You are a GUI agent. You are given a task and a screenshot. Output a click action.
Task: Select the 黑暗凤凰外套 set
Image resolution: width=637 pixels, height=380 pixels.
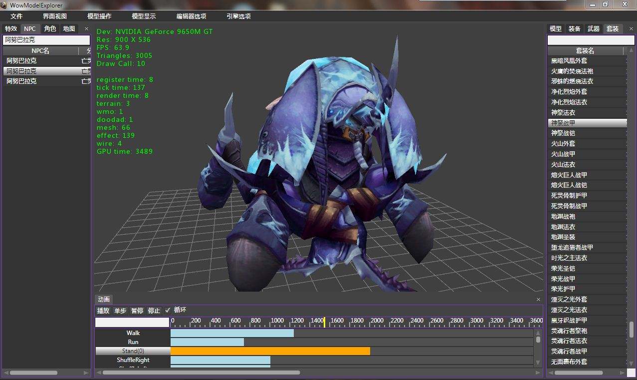(x=587, y=60)
